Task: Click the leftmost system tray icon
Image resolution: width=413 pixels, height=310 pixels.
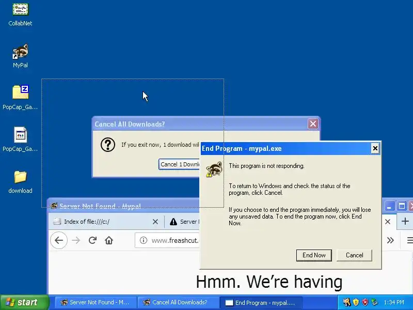Action: (346, 302)
